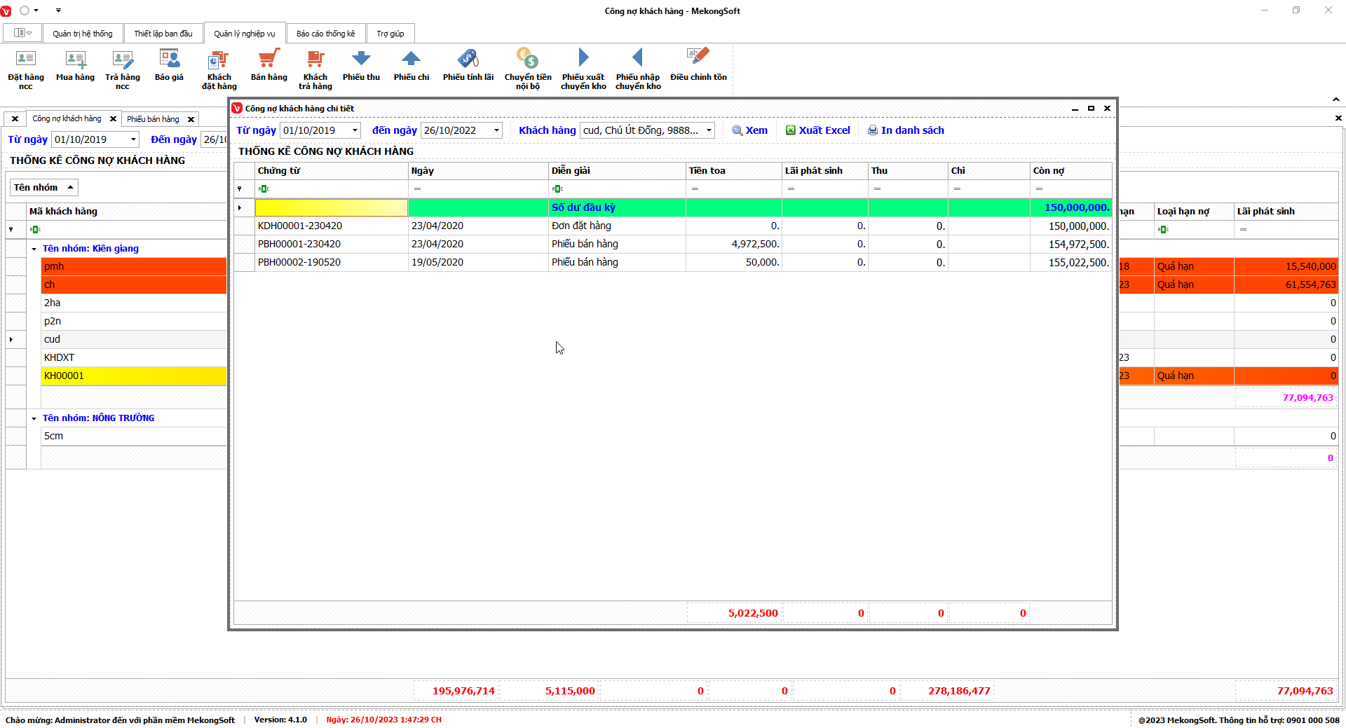Click the Xem button

tap(749, 130)
